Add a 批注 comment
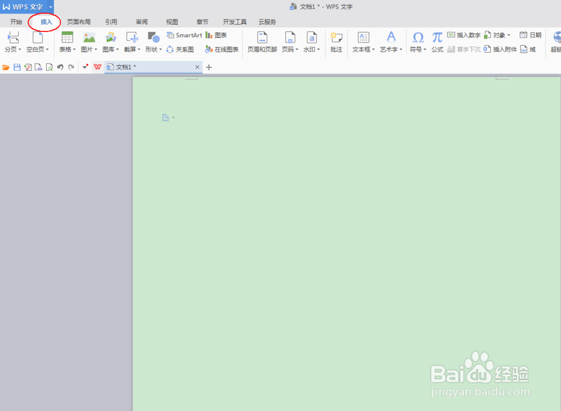Viewport: 561px width, 411px height. pyautogui.click(x=336, y=42)
